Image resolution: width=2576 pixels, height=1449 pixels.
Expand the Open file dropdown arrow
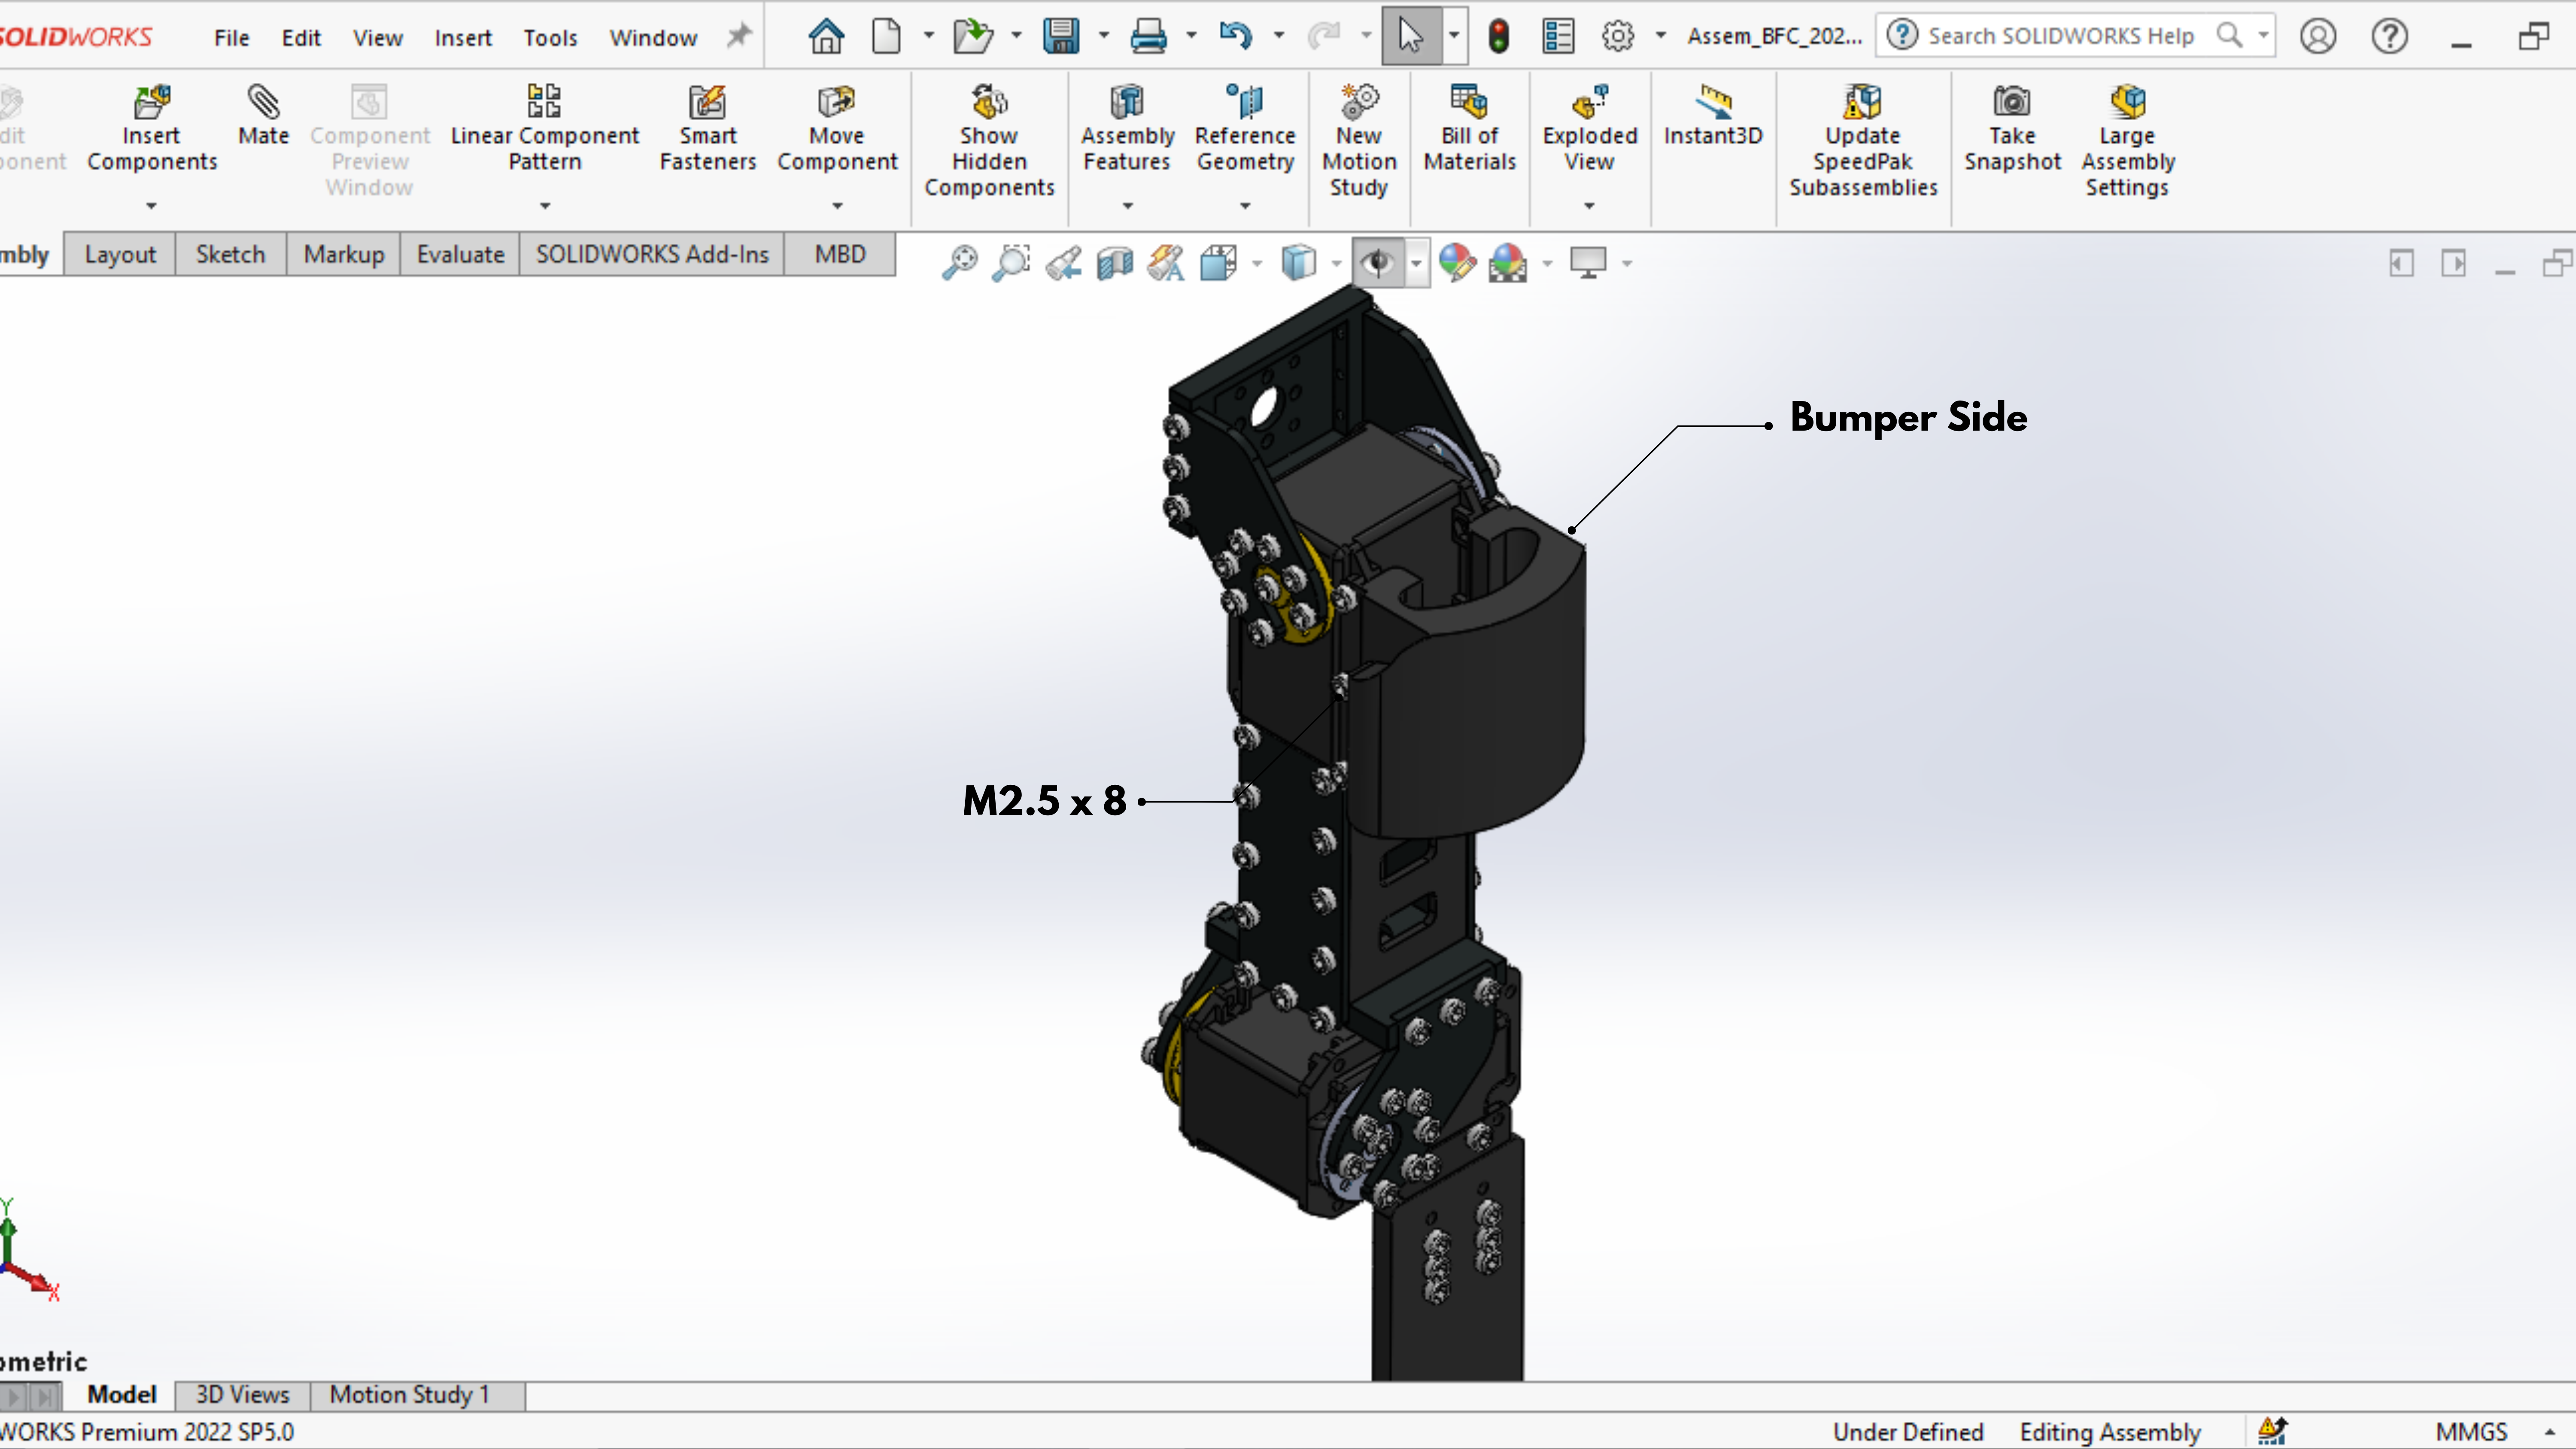coord(1016,36)
